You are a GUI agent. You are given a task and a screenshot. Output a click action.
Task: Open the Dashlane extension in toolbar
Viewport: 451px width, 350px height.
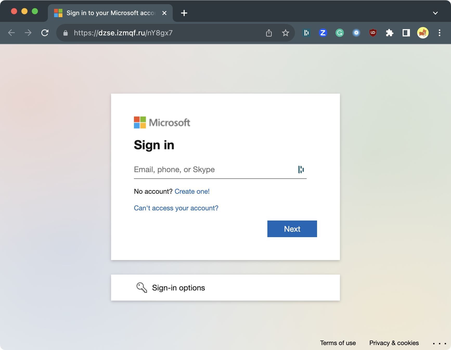click(306, 33)
